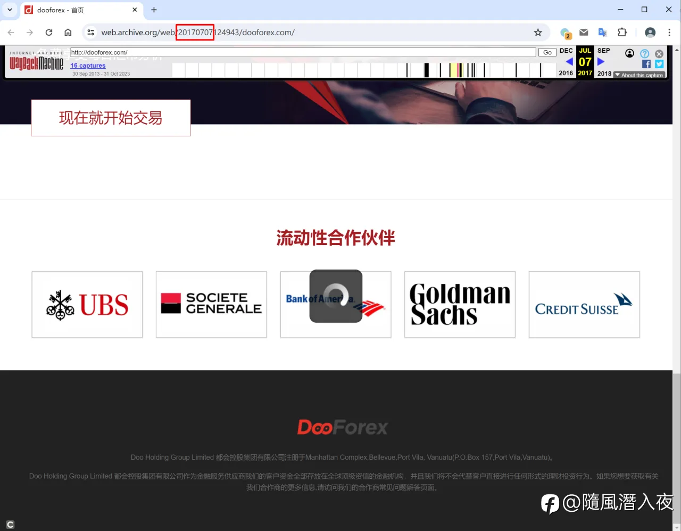Click the Wayback Go button

(x=547, y=52)
